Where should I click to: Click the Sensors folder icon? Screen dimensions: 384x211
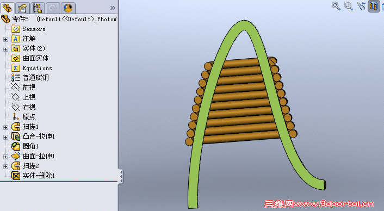[16, 29]
